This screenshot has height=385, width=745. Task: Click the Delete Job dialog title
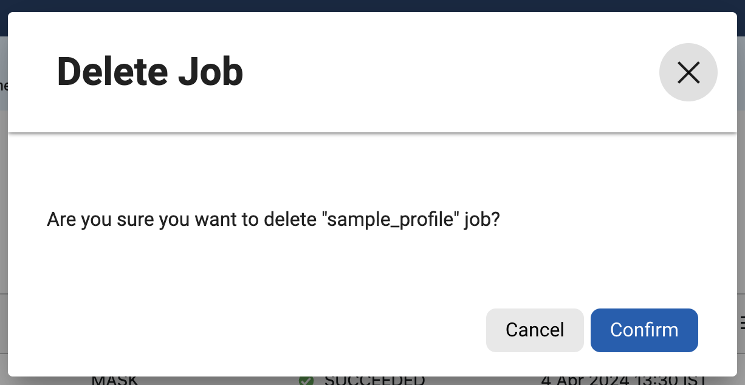point(149,71)
